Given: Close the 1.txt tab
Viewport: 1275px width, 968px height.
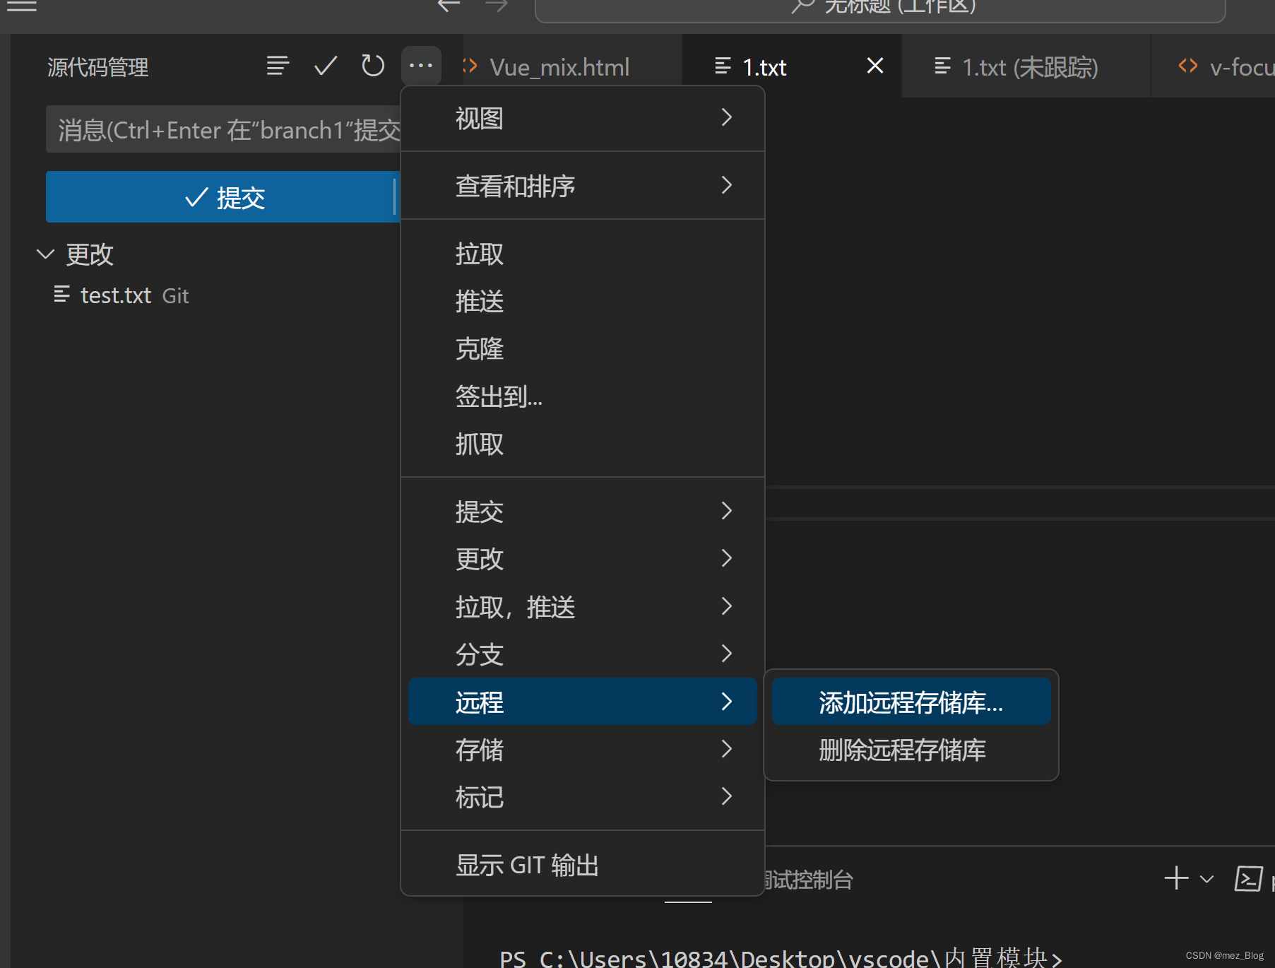Looking at the screenshot, I should coord(875,66).
